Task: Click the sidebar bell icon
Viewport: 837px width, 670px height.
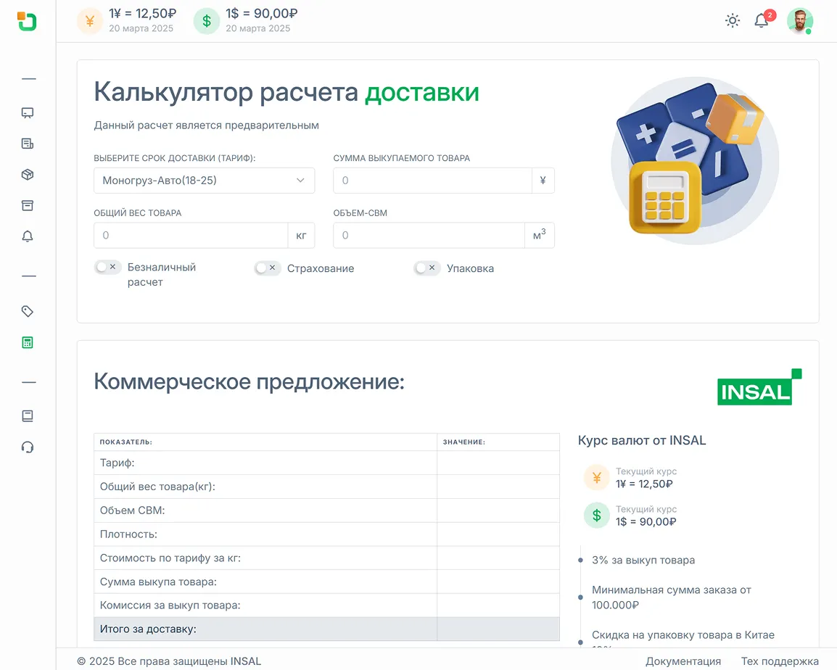Action: point(28,236)
